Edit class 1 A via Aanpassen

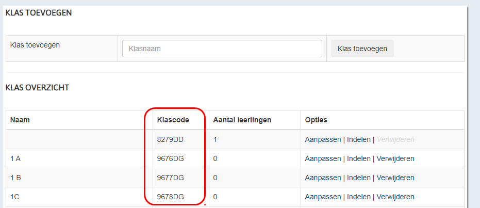[323, 158]
